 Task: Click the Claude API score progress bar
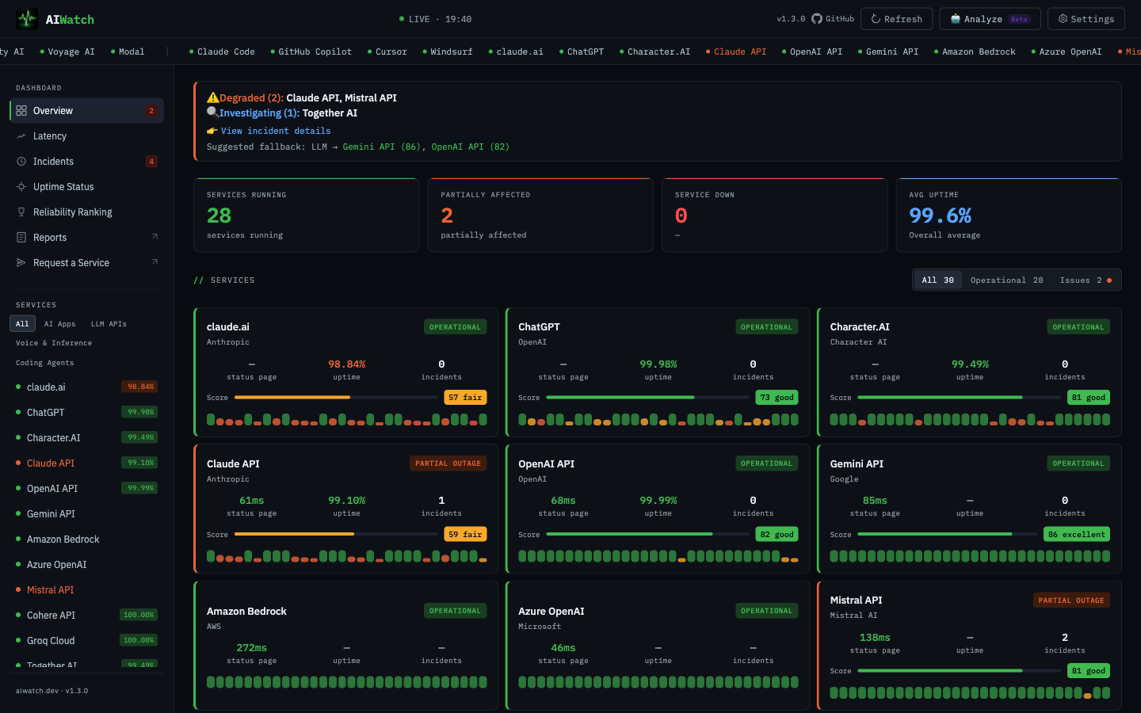(335, 535)
